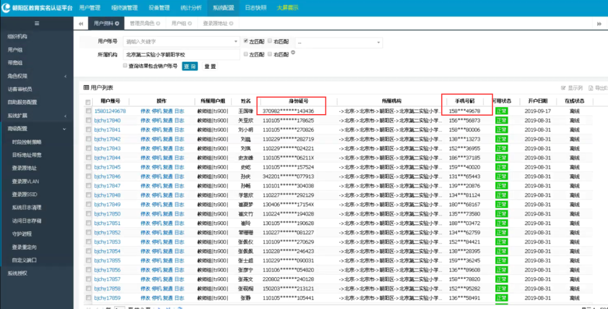Open the 日志快照 top menu

click(x=256, y=8)
